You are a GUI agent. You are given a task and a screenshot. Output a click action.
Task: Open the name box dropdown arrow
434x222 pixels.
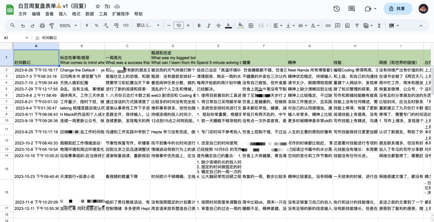[27, 38]
